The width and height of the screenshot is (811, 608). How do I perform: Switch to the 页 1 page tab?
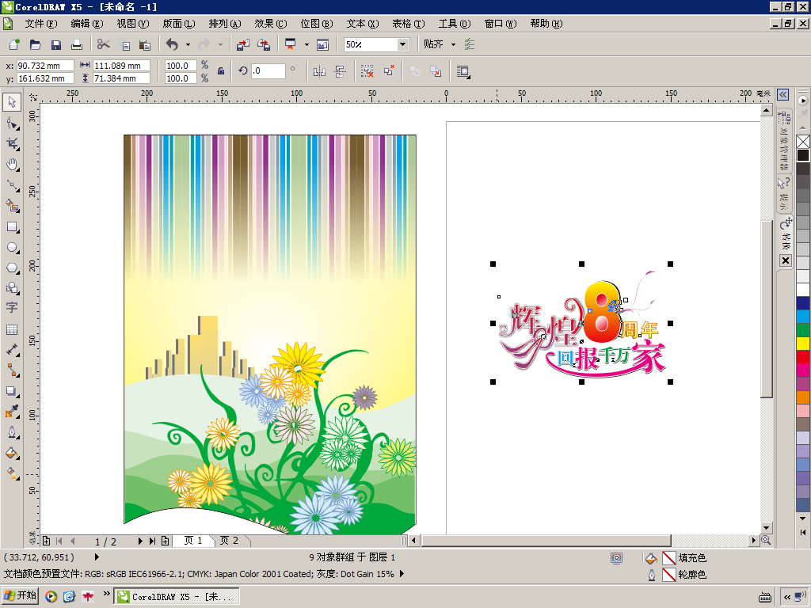click(x=193, y=540)
